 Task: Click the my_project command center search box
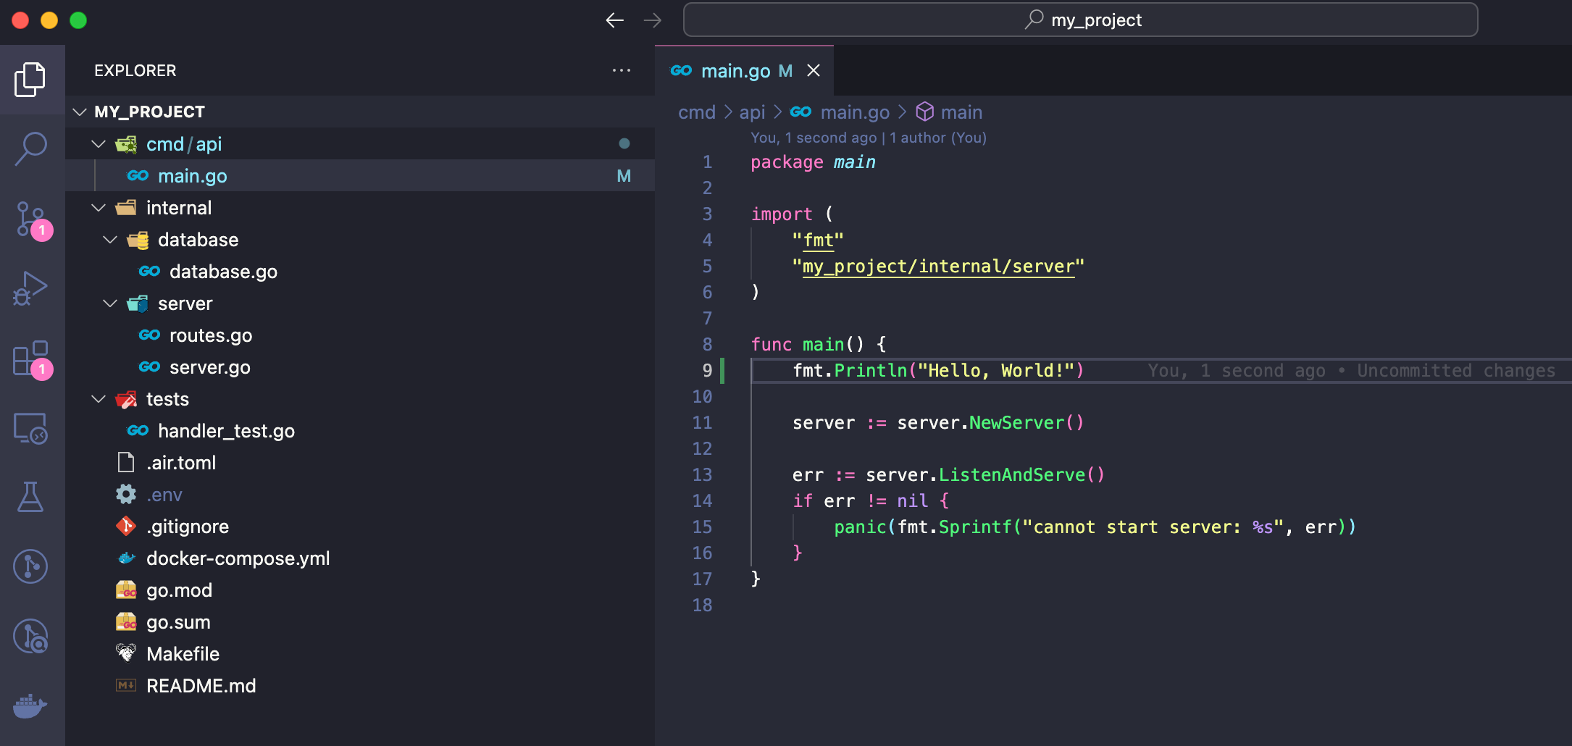click(1080, 20)
